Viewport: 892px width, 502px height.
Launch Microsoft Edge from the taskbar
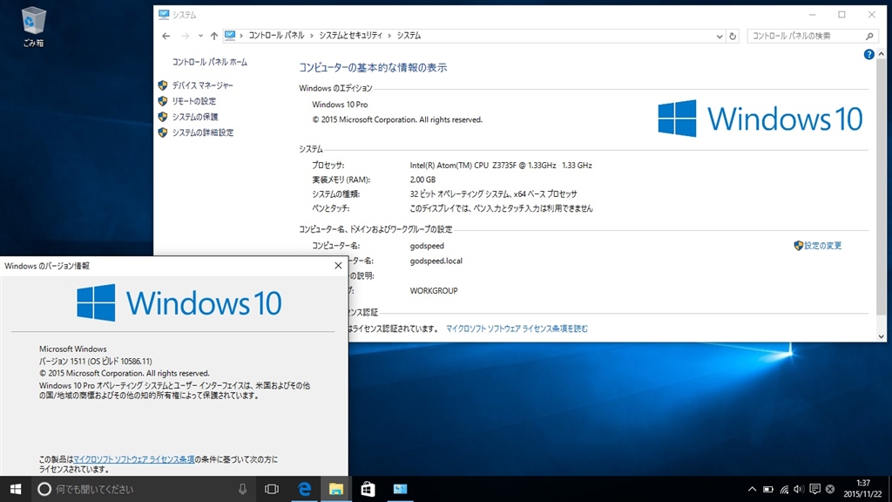click(304, 489)
